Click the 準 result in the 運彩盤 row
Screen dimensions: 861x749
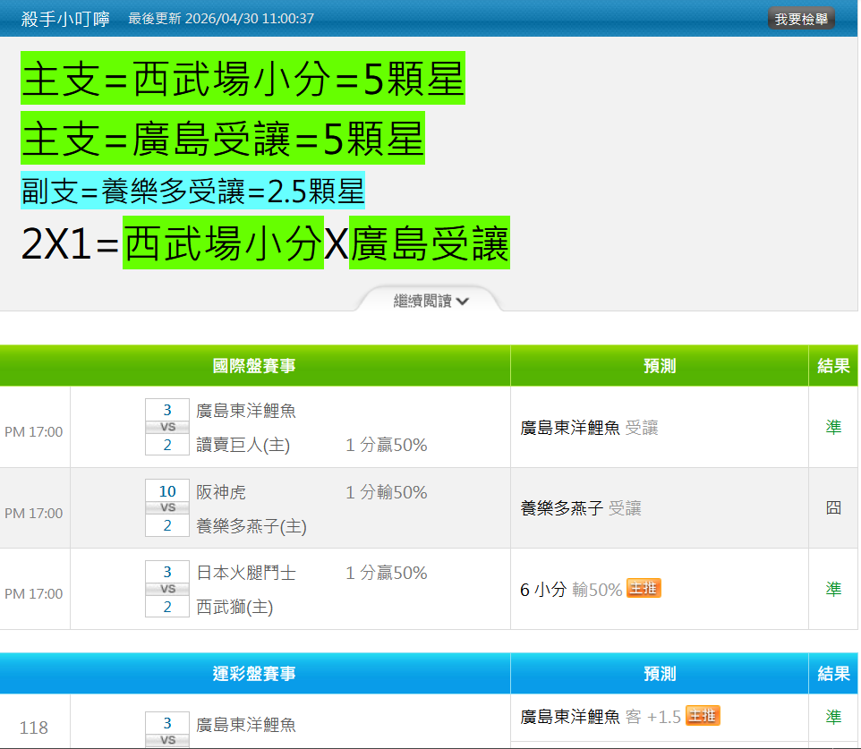tap(833, 717)
